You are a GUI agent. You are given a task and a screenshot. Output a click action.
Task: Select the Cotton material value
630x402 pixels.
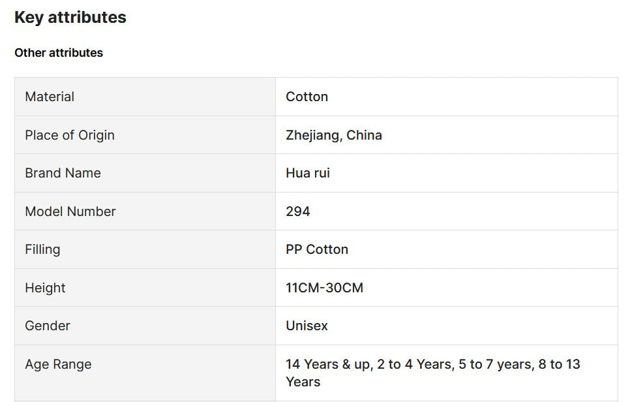[x=307, y=97]
